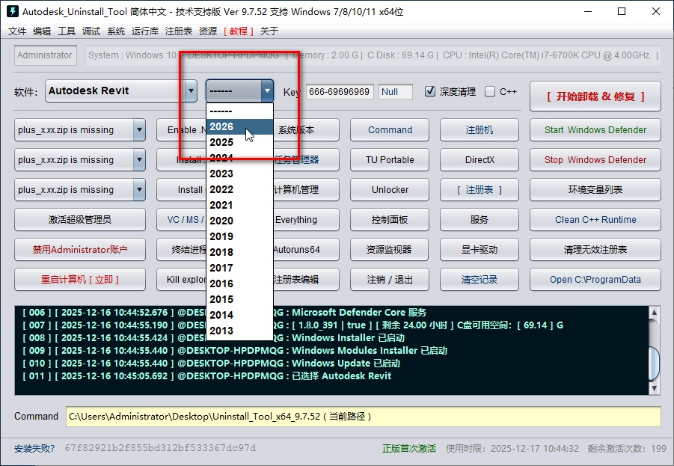Click 禁用Administrator账户 button

tap(80, 249)
